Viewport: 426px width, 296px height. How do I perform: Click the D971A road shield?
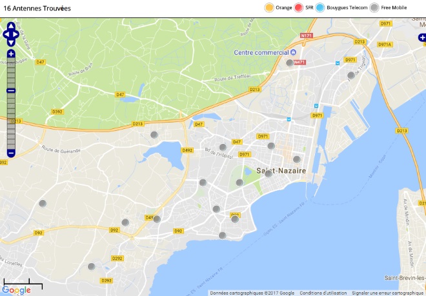(x=385, y=44)
